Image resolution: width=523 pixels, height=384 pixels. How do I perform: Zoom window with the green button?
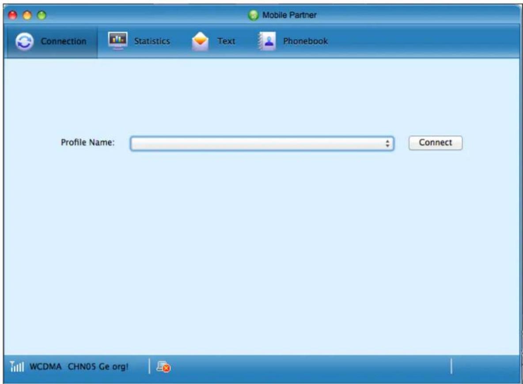(x=42, y=15)
